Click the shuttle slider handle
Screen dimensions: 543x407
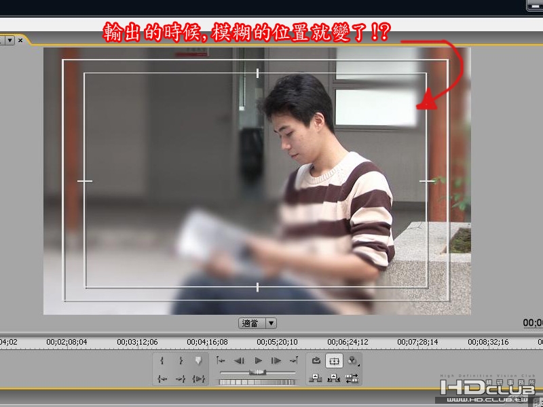(258, 372)
